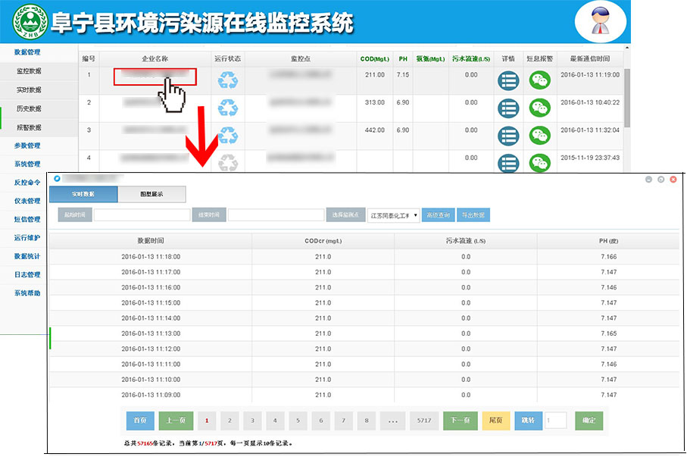Click the 最新通信时间 column header
Screen dimensions: 687x457
(590, 59)
